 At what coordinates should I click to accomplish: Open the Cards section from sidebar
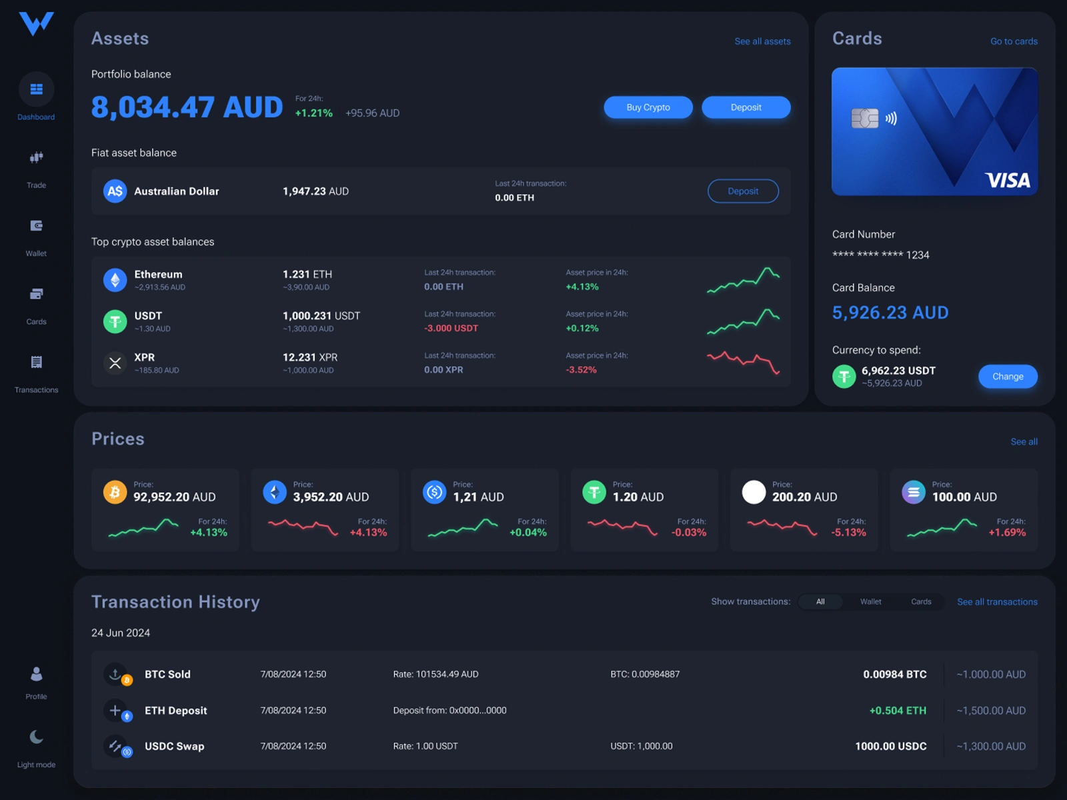[36, 293]
